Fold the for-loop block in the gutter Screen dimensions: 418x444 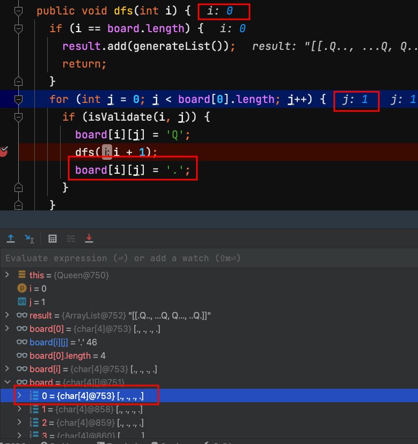click(x=18, y=100)
